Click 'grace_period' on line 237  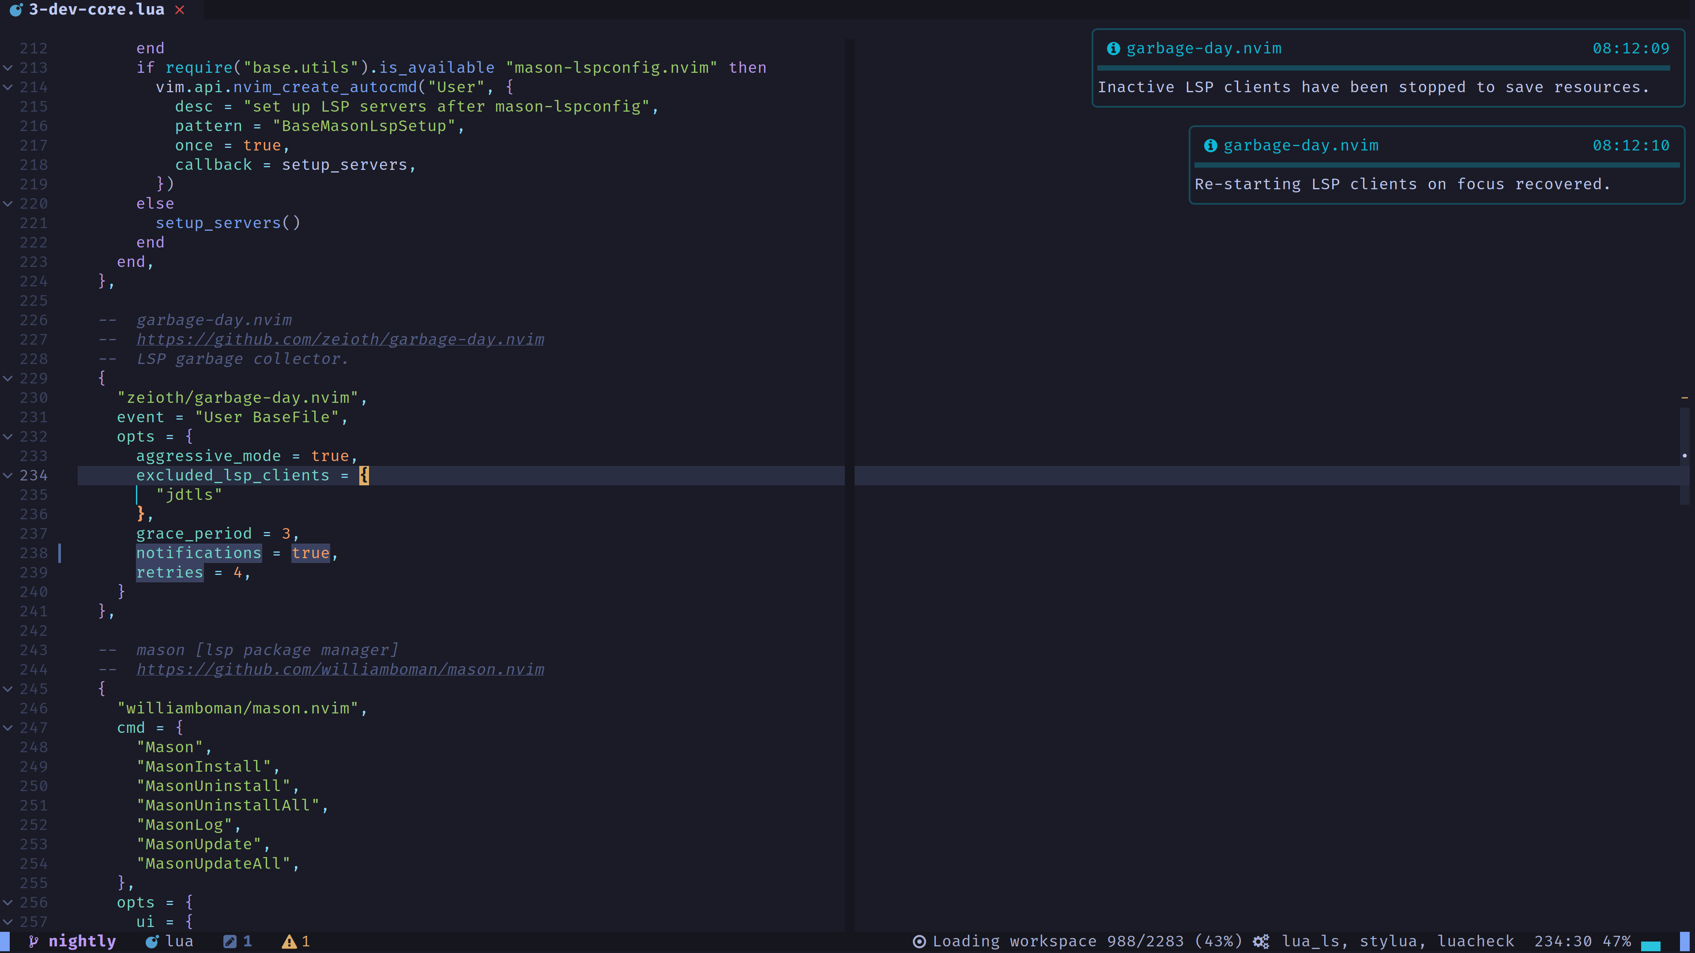[x=194, y=533]
